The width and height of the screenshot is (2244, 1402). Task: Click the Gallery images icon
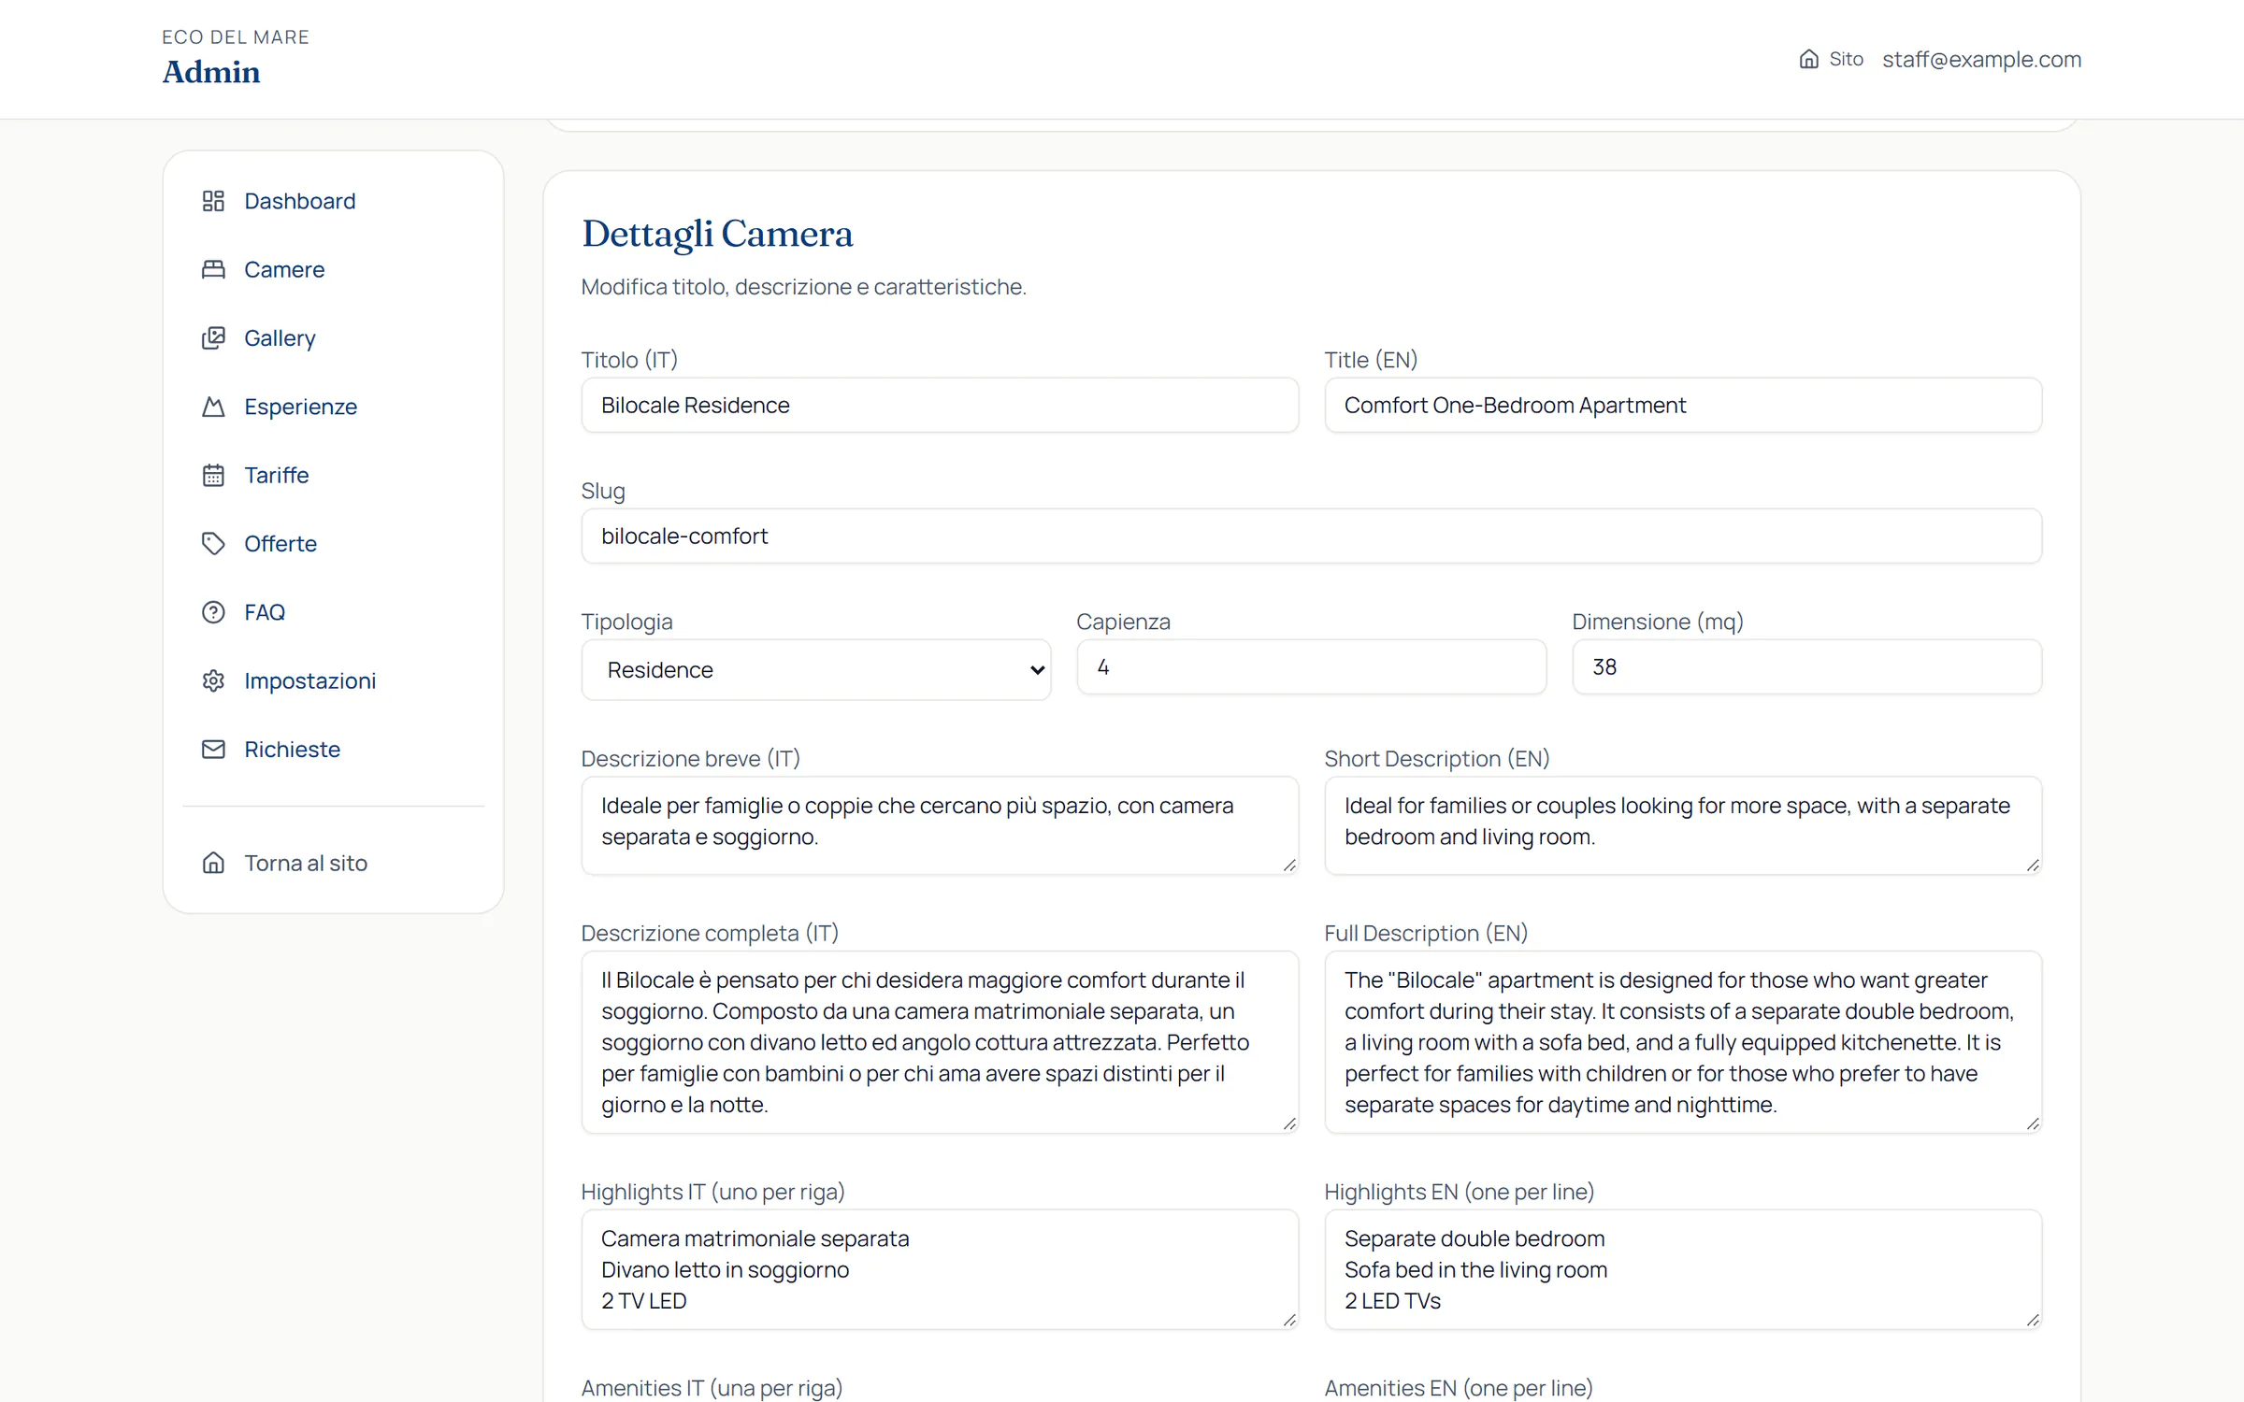[213, 337]
